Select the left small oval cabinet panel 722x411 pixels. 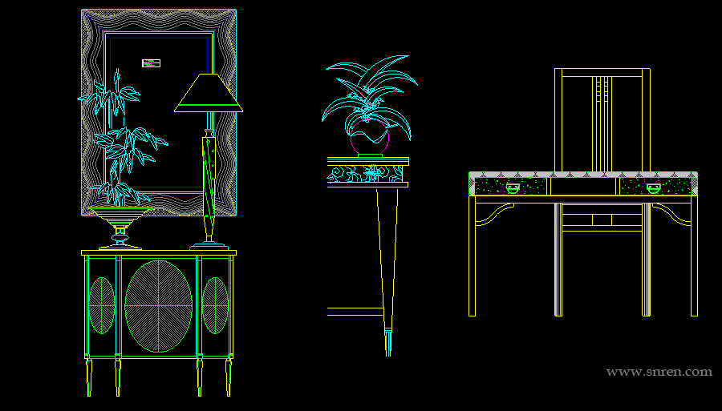point(101,305)
